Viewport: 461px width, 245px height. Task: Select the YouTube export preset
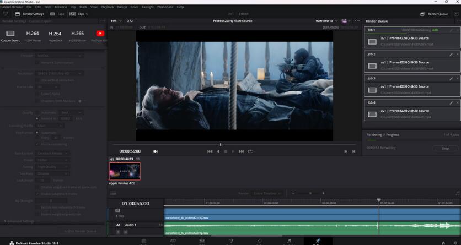coord(100,34)
